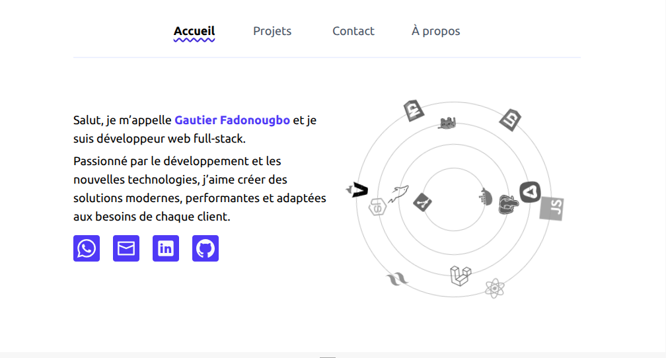
Task: Click the name Gautier Fadonougbo
Action: click(x=233, y=120)
